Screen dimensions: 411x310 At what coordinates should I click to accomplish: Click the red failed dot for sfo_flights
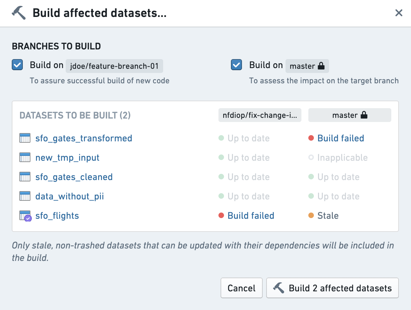pyautogui.click(x=221, y=215)
